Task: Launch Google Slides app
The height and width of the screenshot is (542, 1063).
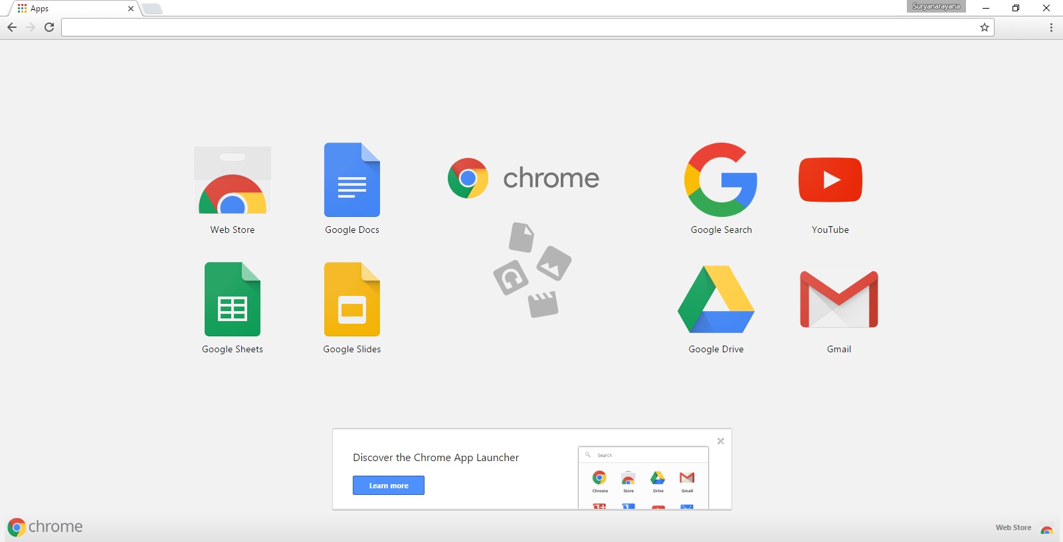Action: 352,299
